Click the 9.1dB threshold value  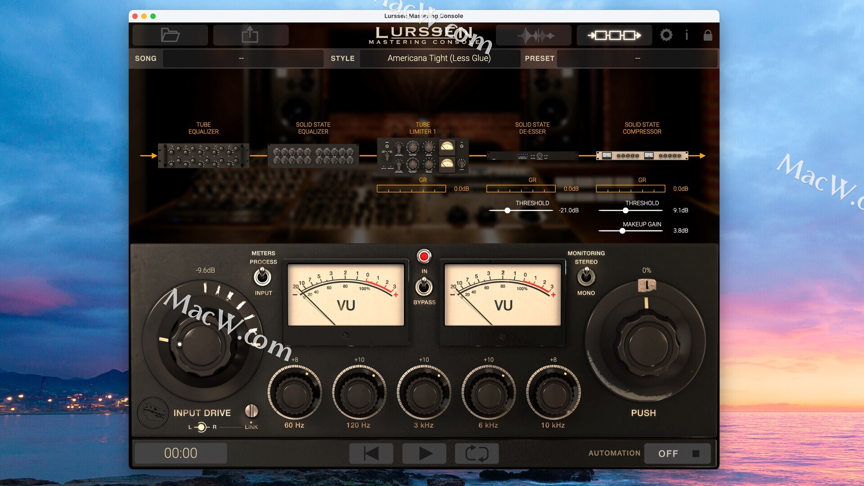click(x=680, y=211)
